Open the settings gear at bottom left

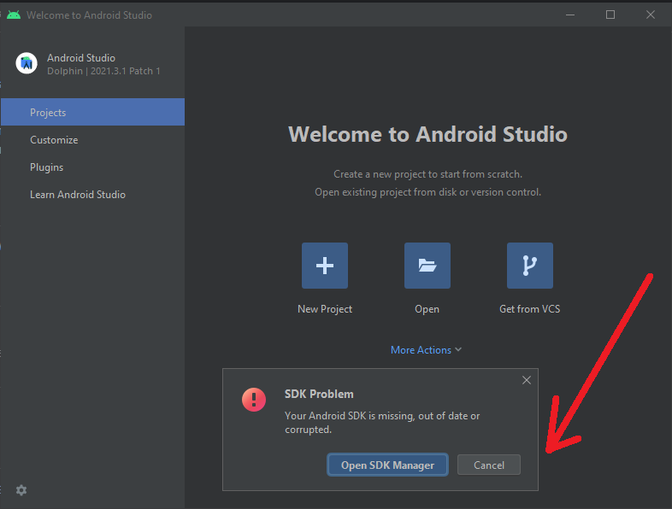21,490
